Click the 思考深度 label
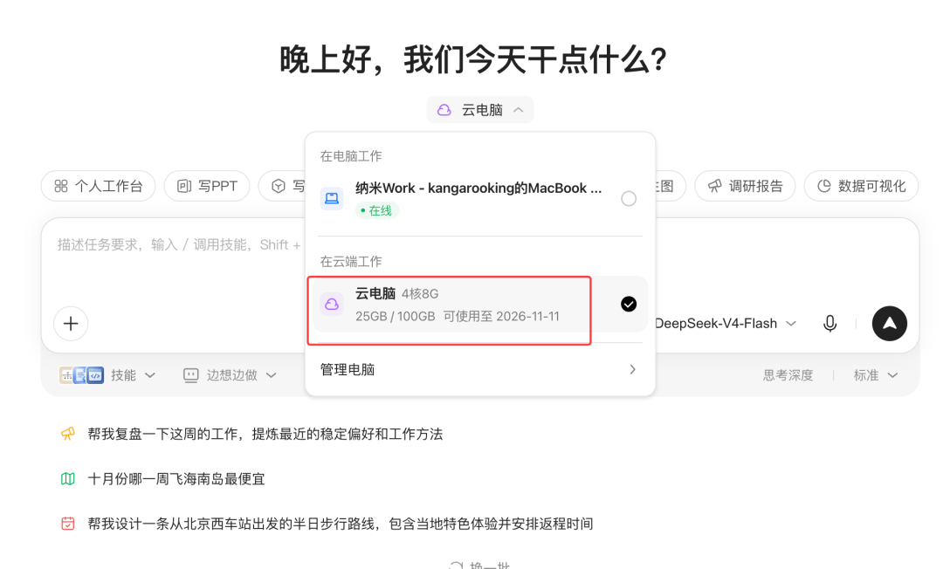The height and width of the screenshot is (569, 943). (x=788, y=375)
